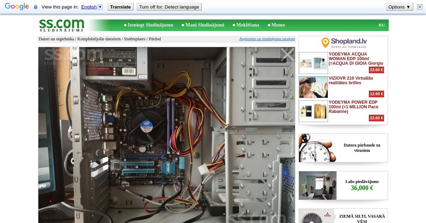The width and height of the screenshot is (426, 223).
Task: Open Datora pārbaude uz vīrusiem ad
Action: coord(362,148)
